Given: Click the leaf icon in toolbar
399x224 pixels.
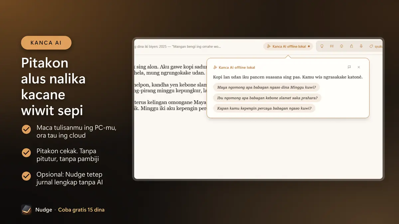Looking at the screenshot, I should [x=341, y=46].
